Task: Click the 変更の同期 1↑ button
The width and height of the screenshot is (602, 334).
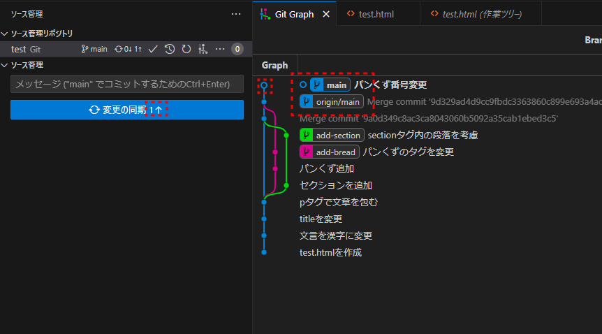Action: [127, 110]
